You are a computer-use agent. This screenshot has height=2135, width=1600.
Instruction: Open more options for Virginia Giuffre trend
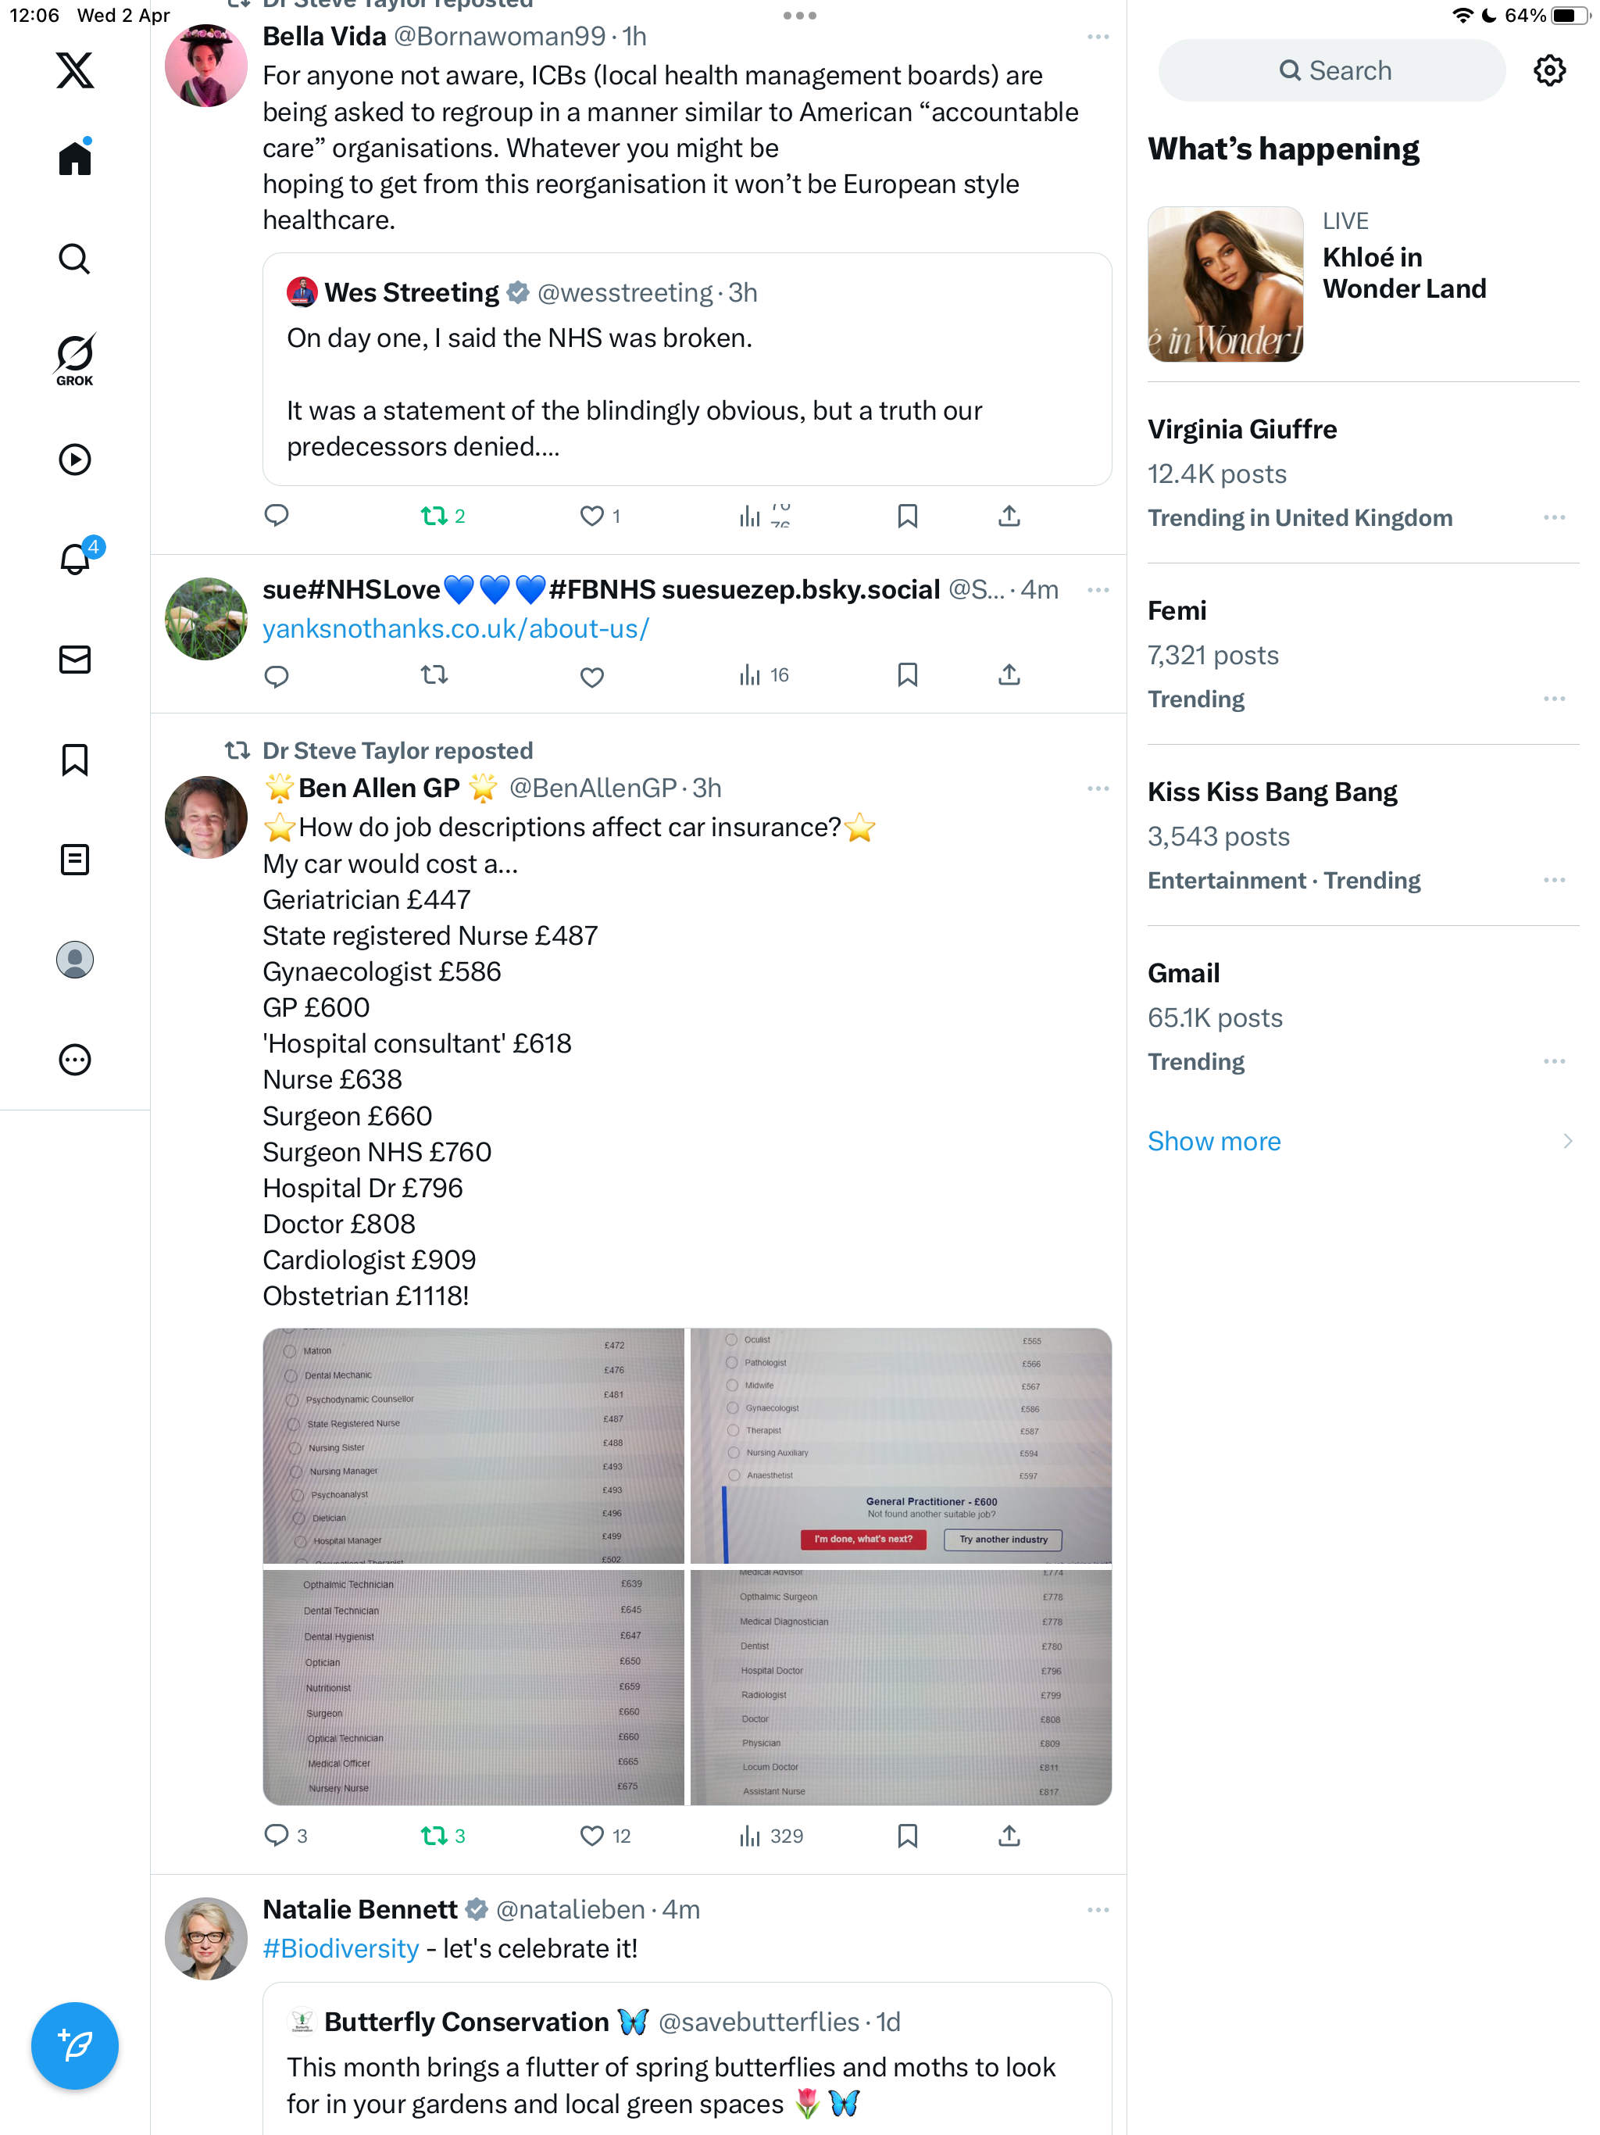[x=1554, y=518]
